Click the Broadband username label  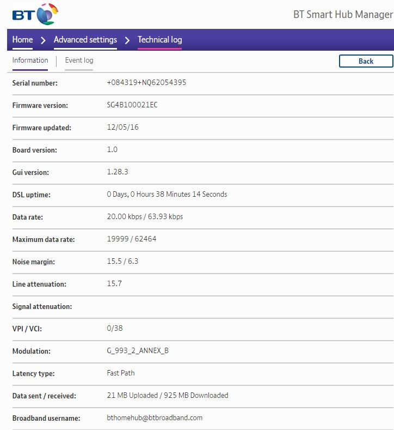pos(46,418)
